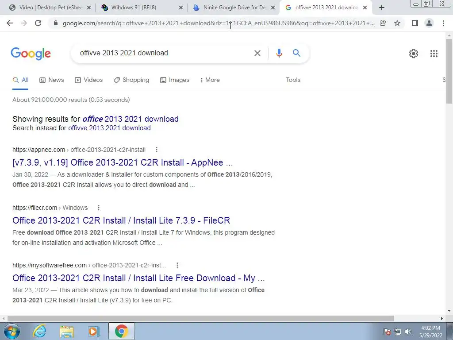Viewport: 453px width, 340px height.
Task: Switch to the Videos tab
Action: [x=88, y=80]
